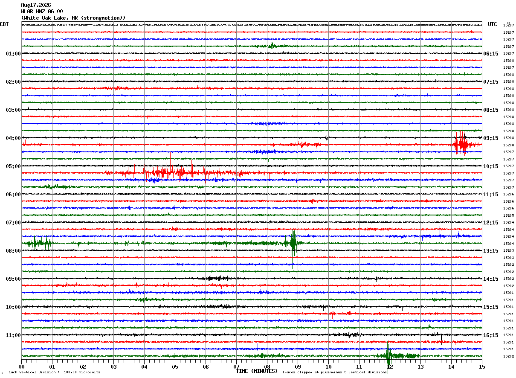Pick minute 08 on the bottom axis
This screenshot has width=516, height=378.
point(267,366)
